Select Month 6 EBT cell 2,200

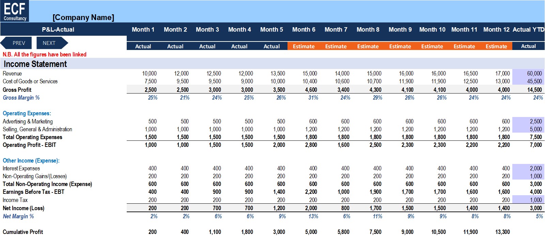tap(311, 192)
